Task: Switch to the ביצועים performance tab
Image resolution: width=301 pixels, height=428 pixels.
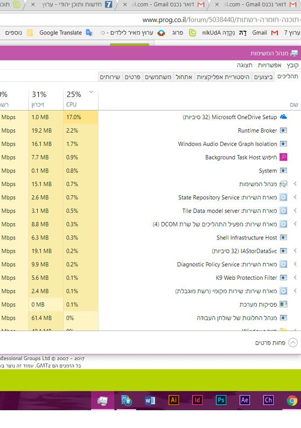Action: coord(263,77)
